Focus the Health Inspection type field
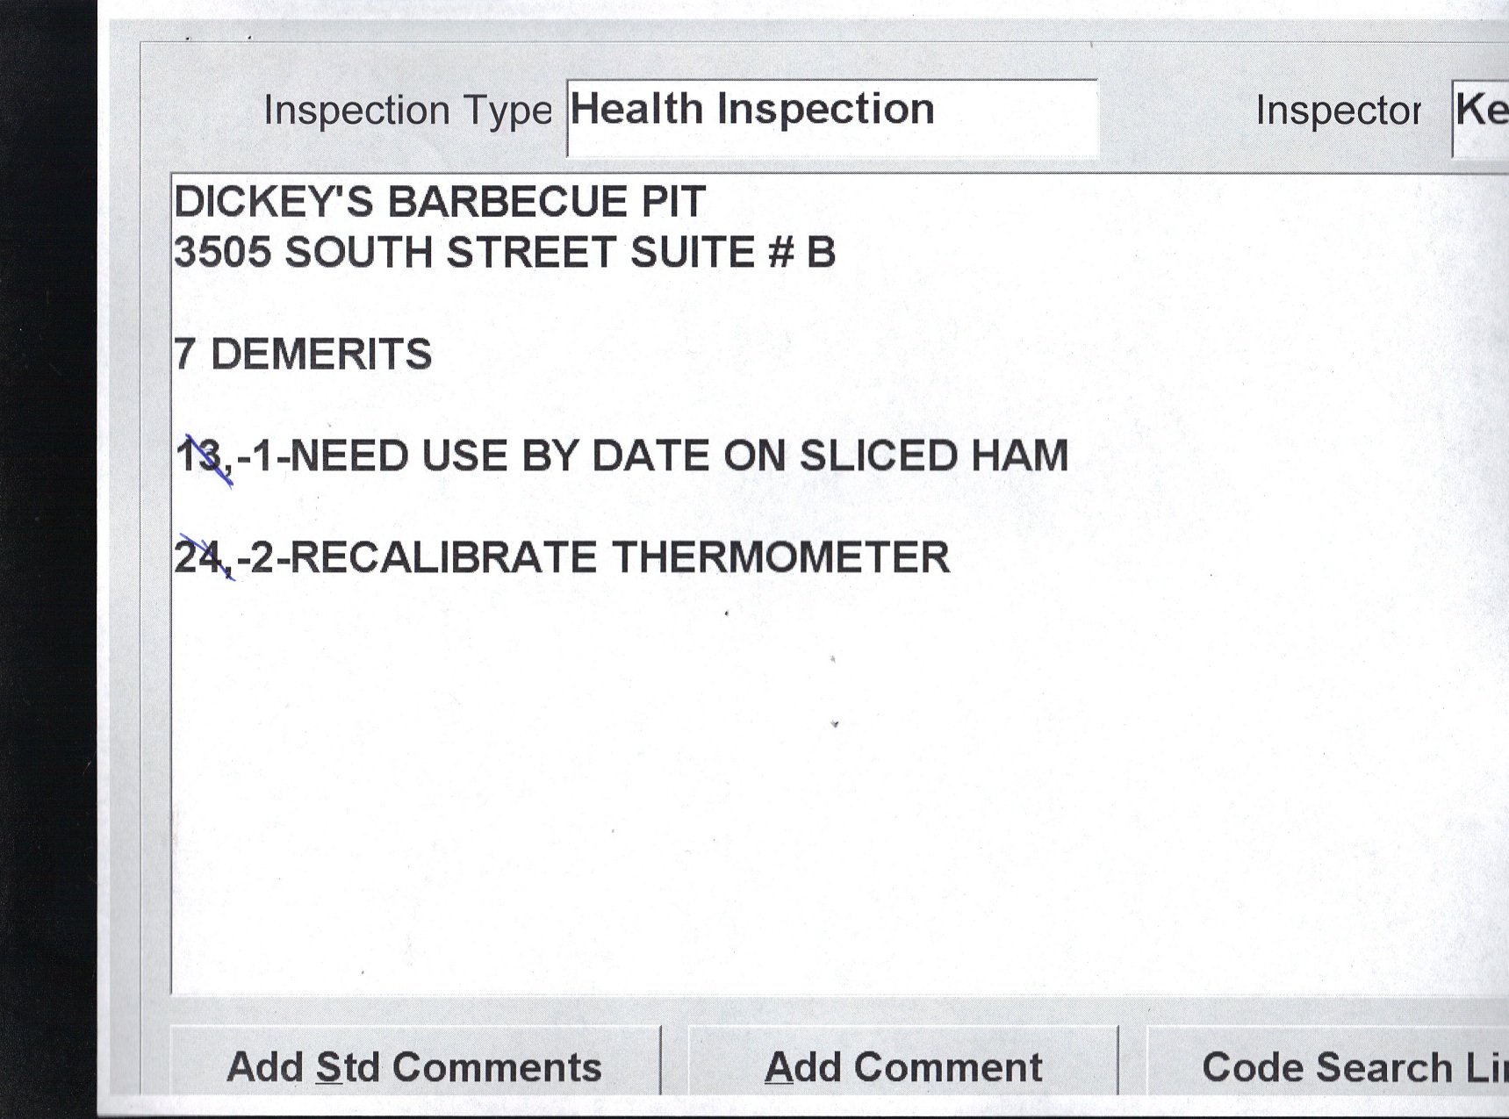The width and height of the screenshot is (1509, 1119). pos(831,118)
